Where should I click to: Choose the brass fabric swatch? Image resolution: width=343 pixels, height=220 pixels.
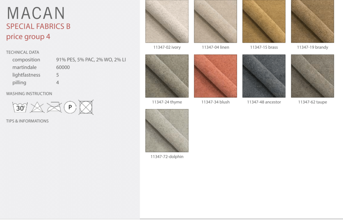click(x=264, y=22)
